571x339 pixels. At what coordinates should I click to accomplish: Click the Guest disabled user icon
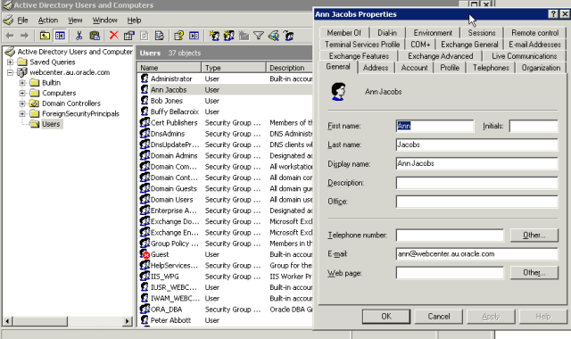[x=145, y=254]
